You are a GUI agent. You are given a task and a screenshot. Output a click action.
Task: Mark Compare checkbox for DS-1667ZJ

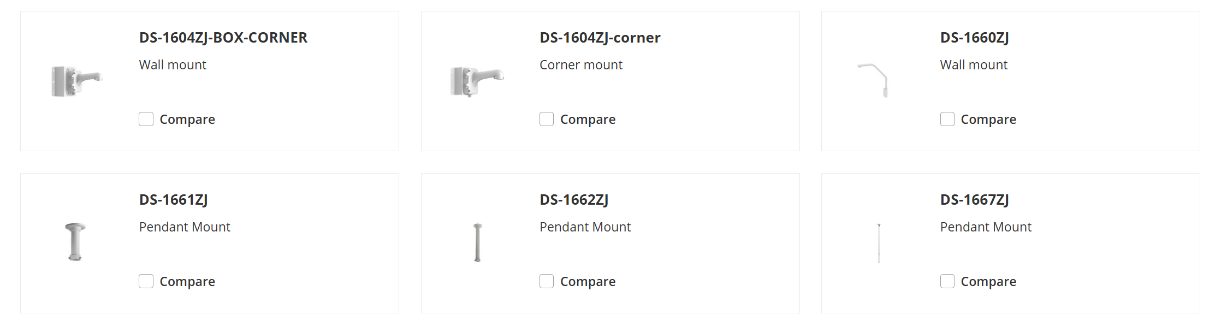(947, 281)
